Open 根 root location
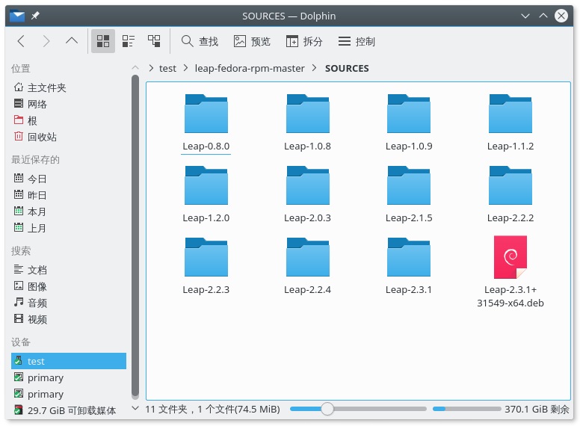 click(69, 120)
